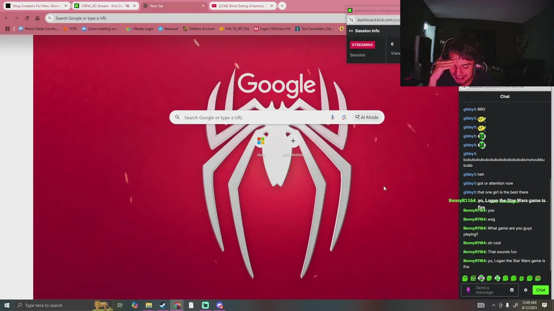The width and height of the screenshot is (554, 311).
Task: Open Windows notification center
Action: point(544,305)
